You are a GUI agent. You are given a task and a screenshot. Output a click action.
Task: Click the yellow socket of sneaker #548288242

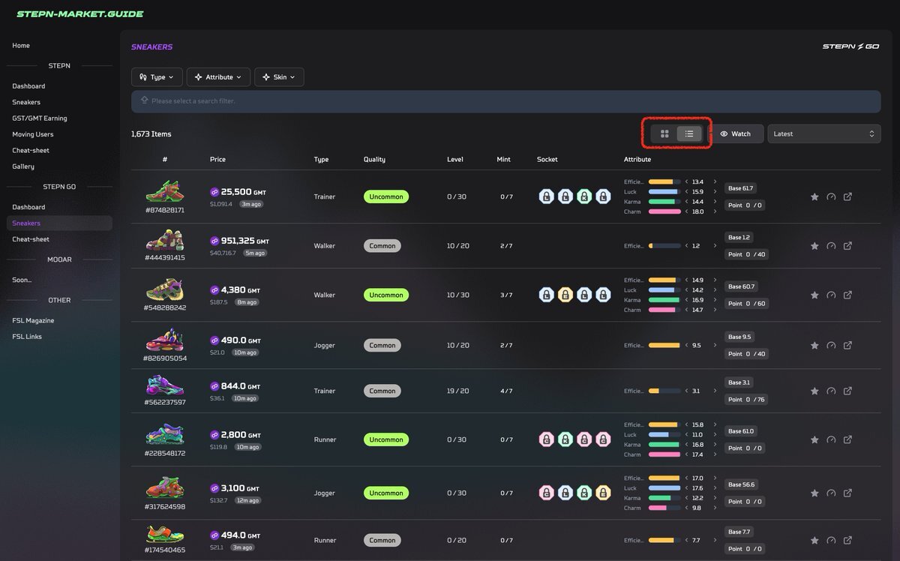pos(565,295)
